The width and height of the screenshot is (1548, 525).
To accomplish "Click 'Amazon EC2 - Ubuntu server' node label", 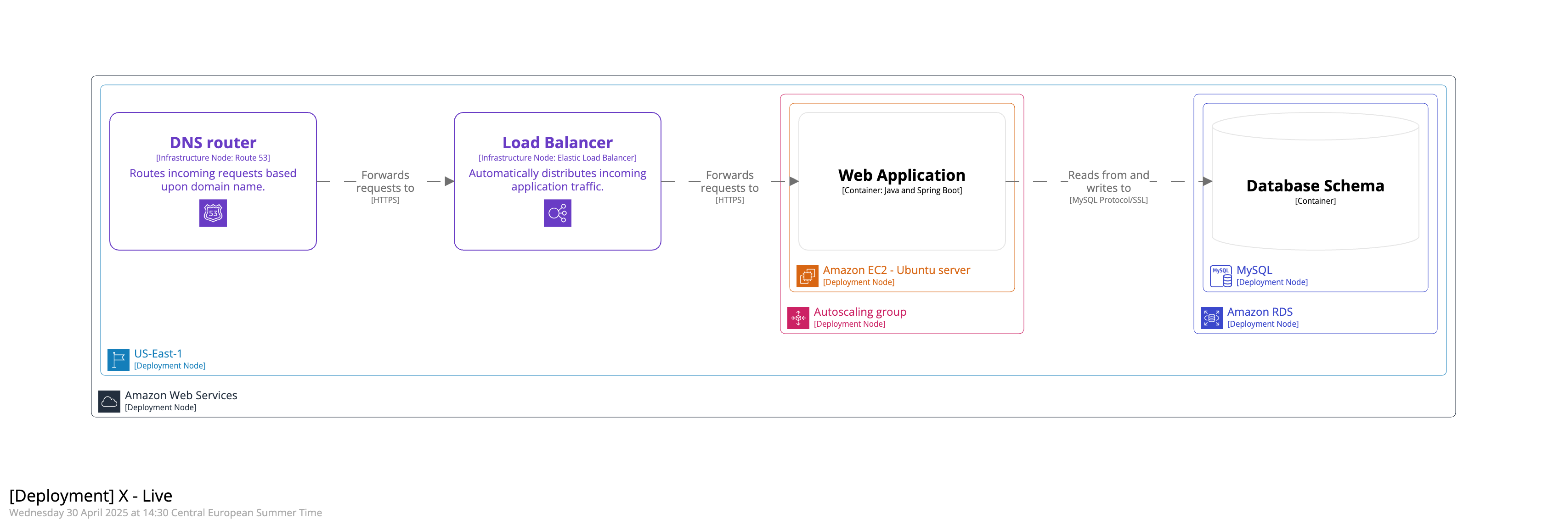I will (x=896, y=270).
